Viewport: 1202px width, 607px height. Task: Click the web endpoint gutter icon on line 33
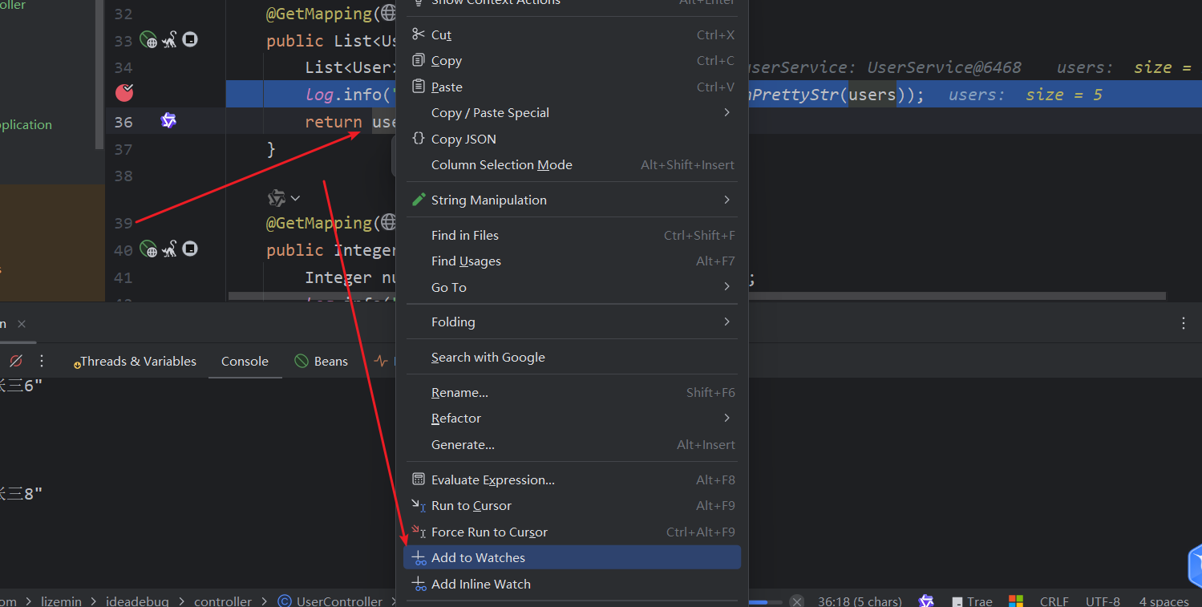click(x=148, y=40)
